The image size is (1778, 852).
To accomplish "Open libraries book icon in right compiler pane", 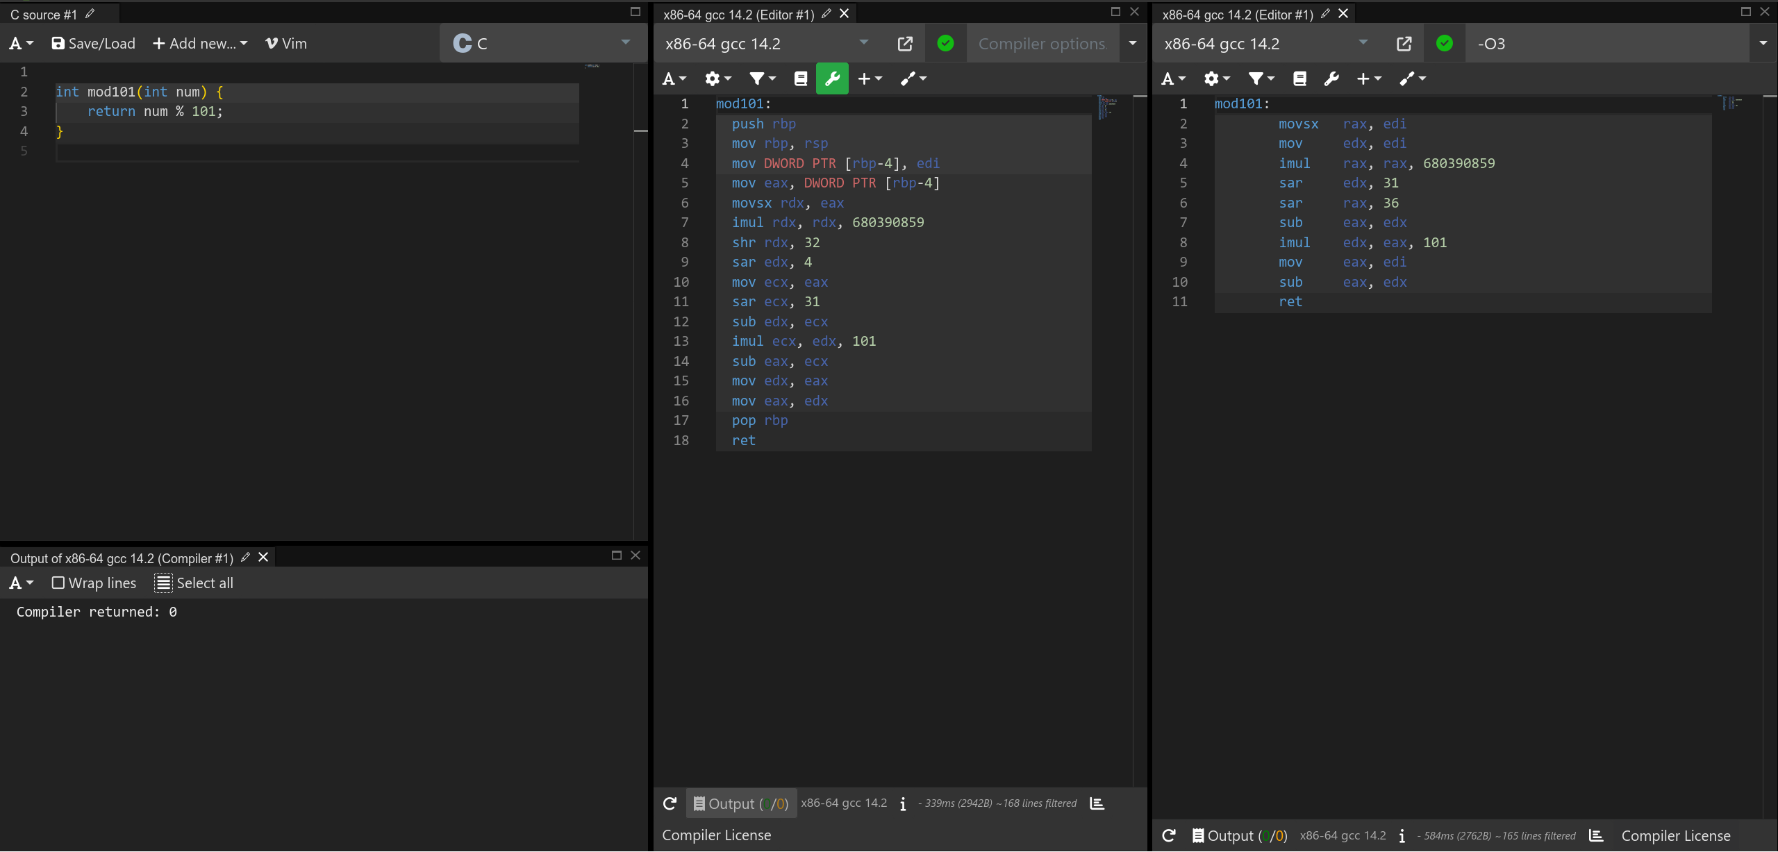I will tap(1299, 78).
